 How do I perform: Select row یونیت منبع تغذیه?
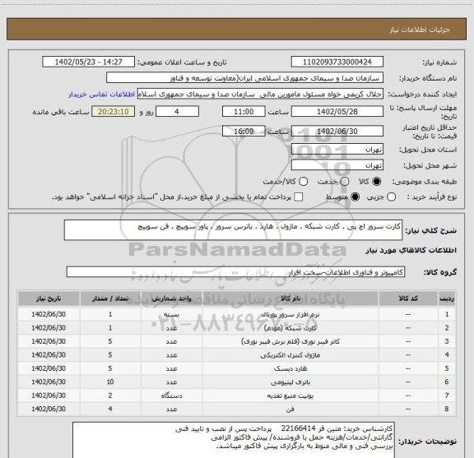[x=236, y=396]
